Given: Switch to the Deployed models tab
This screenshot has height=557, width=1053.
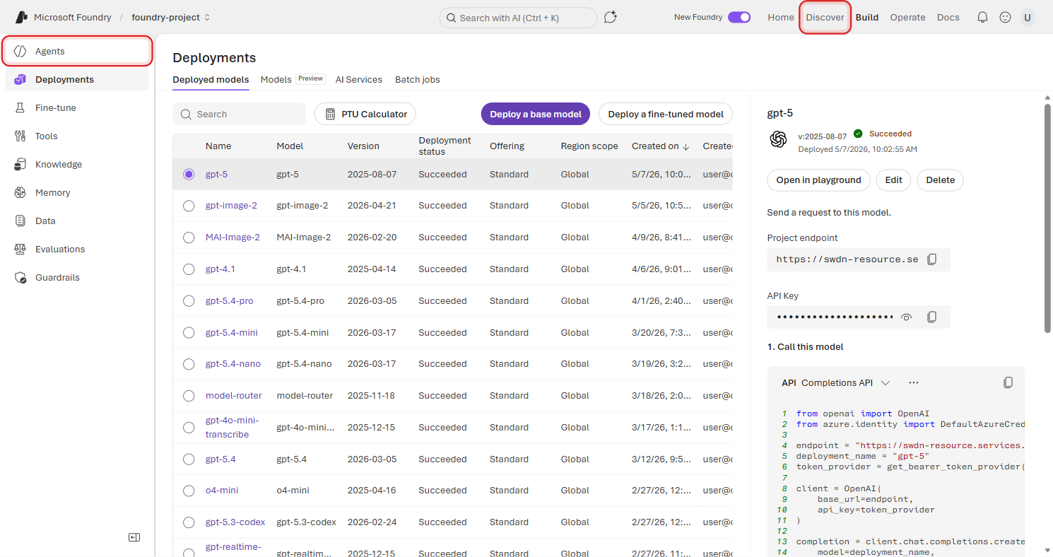Looking at the screenshot, I should [x=211, y=80].
